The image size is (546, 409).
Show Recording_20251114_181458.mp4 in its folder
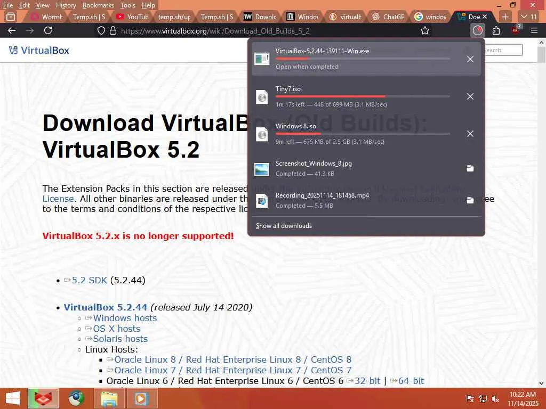coord(470,200)
